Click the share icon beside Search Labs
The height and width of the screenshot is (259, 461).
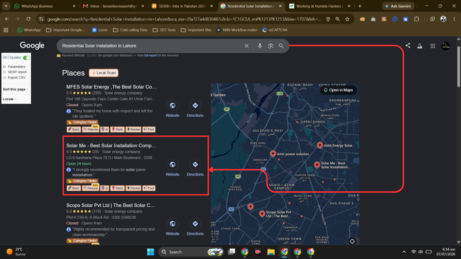pos(408,46)
